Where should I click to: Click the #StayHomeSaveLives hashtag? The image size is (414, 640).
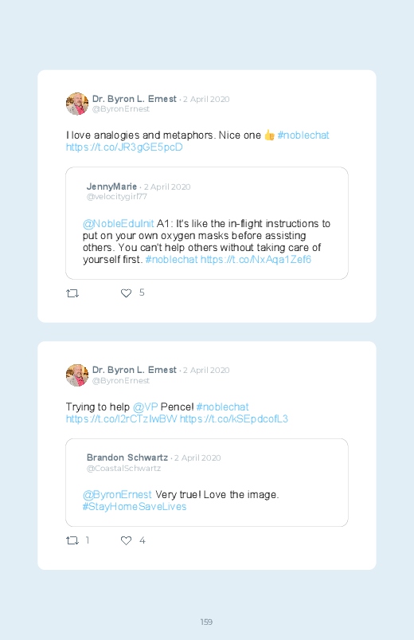coord(135,507)
